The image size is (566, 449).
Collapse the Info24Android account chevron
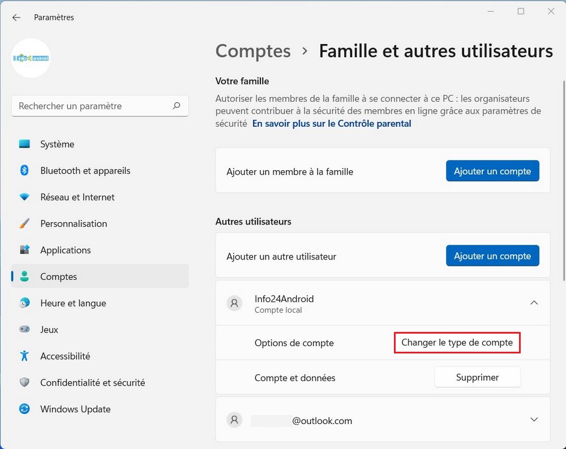[534, 303]
